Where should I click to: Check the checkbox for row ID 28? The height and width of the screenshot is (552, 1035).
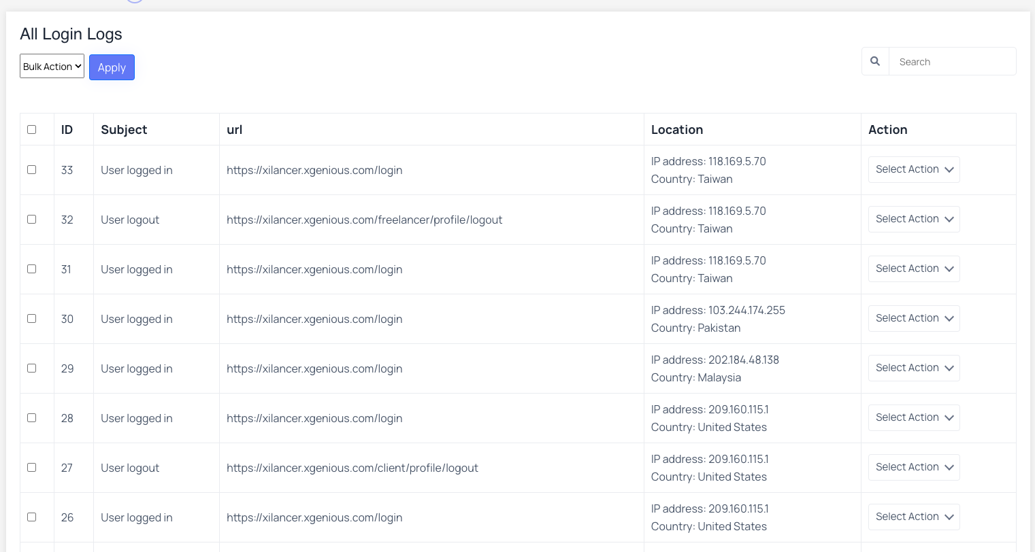[x=31, y=417]
